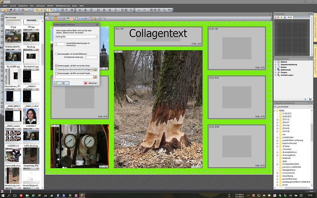Viewport: 317px width, 198px height.
Task: Click the pink square icon in Seitenlayout toolbar
Action: tap(72, 18)
